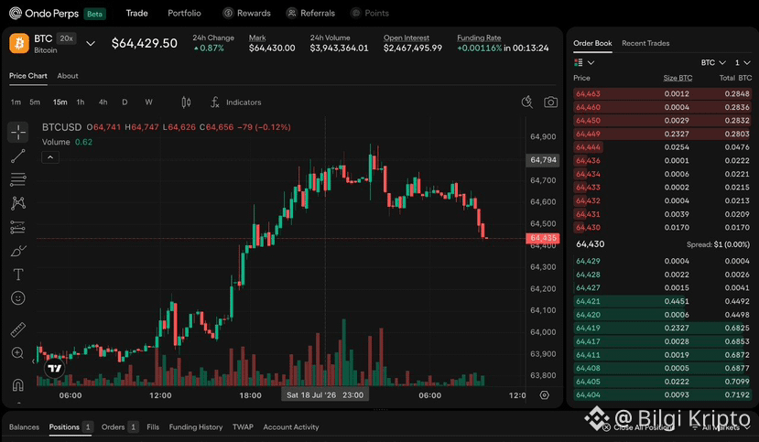The height and width of the screenshot is (442, 759).
Task: Change the candlestick chart type
Action: pos(186,102)
